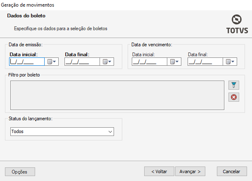Cancel the wizard with Cancelar
Screen dimensions: 252x181
[x=232, y=171]
